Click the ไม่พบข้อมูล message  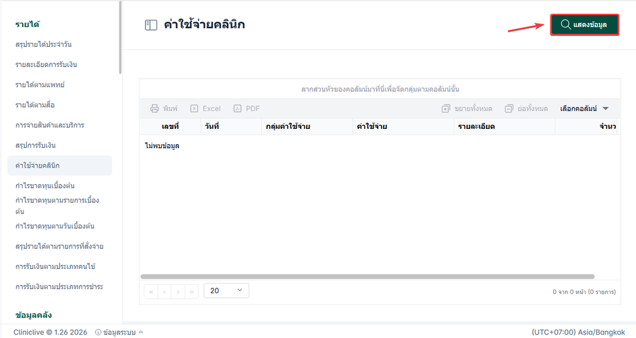(162, 146)
